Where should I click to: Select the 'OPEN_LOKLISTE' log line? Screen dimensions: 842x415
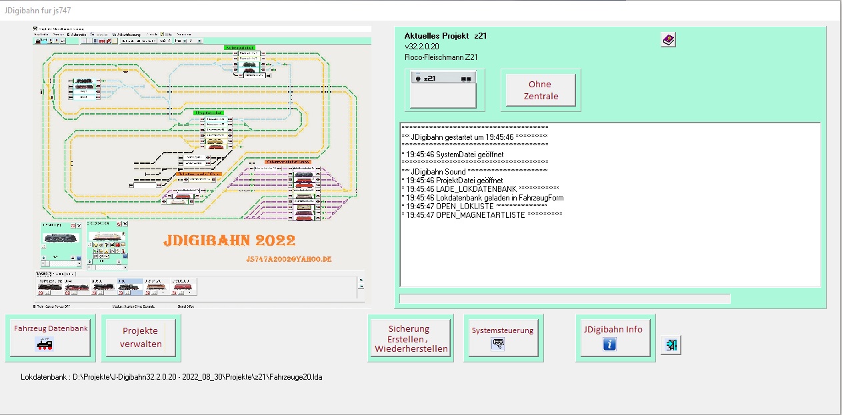pos(474,207)
